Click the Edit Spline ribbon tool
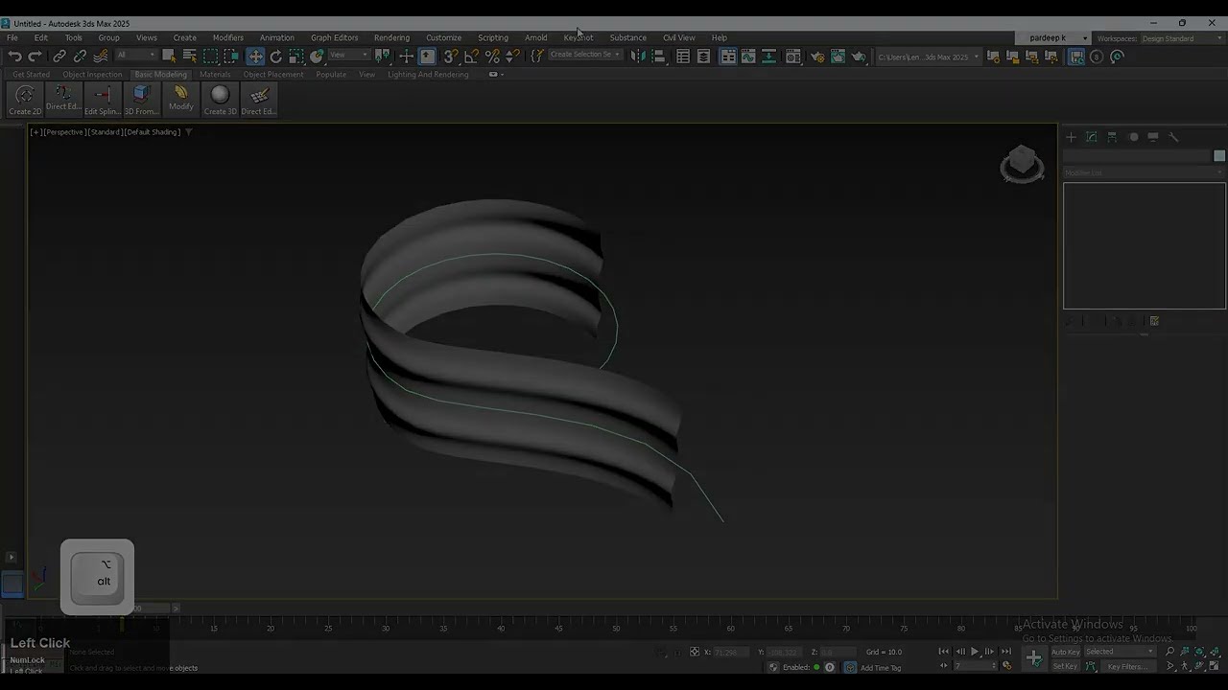1228x690 pixels. click(x=103, y=100)
